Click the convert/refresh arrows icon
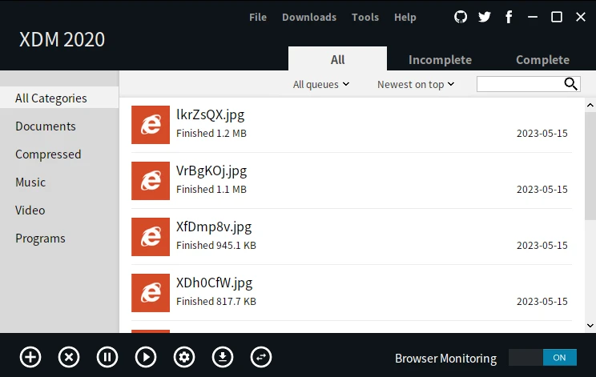596x377 pixels. 261,357
